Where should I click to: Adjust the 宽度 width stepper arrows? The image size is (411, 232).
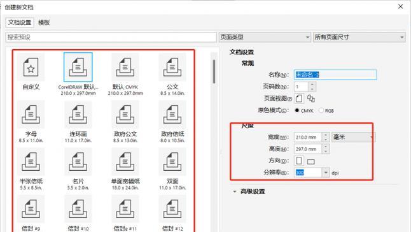(x=326, y=137)
